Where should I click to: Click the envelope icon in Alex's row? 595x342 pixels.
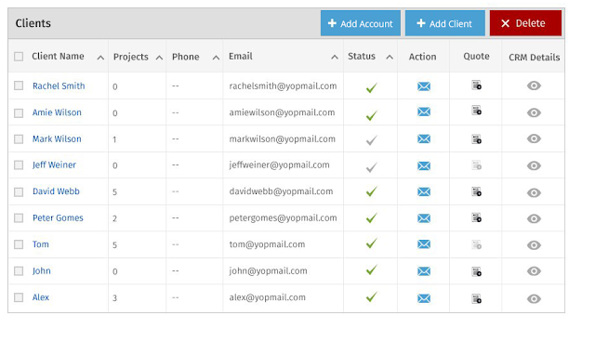(x=424, y=298)
